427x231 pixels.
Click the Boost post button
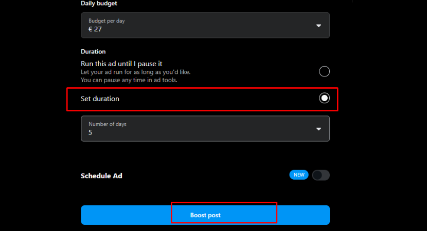(205, 215)
